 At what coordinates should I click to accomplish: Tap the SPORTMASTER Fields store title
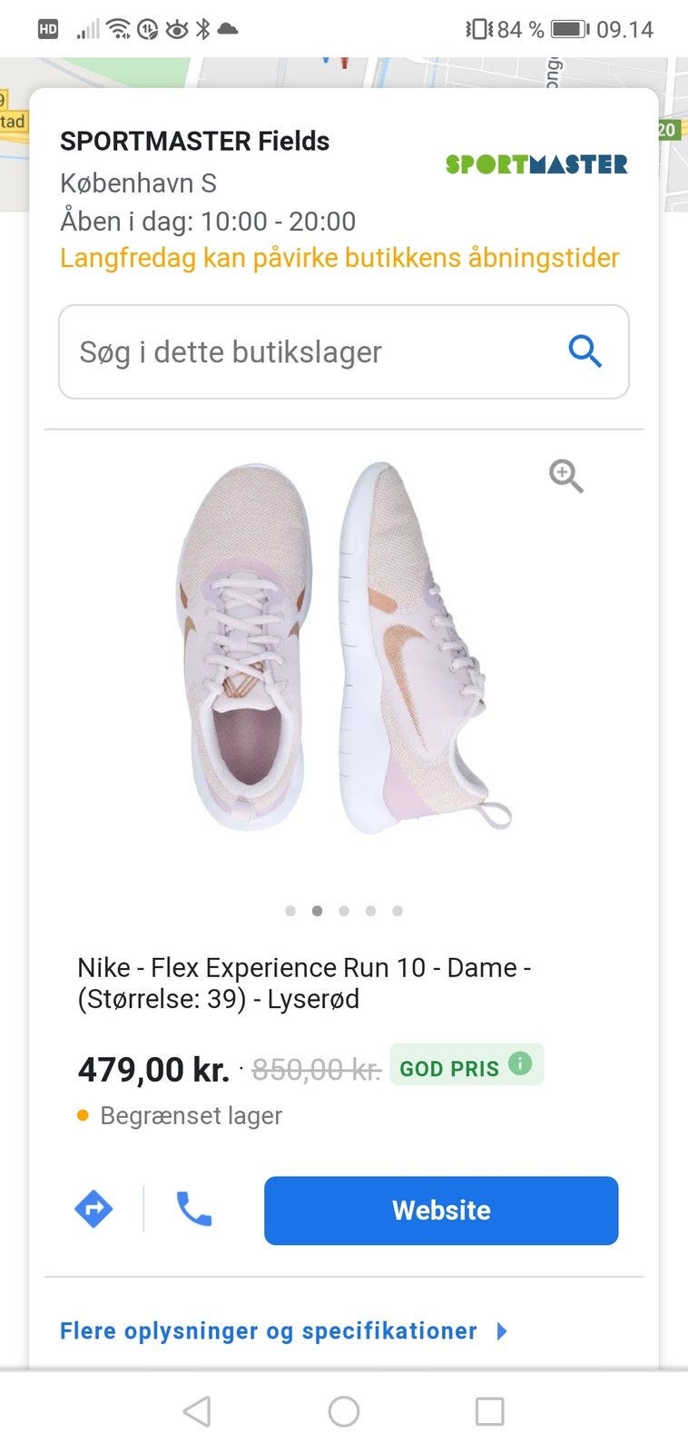194,142
